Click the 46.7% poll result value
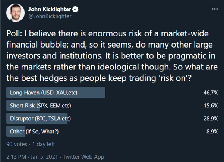 [211, 93]
